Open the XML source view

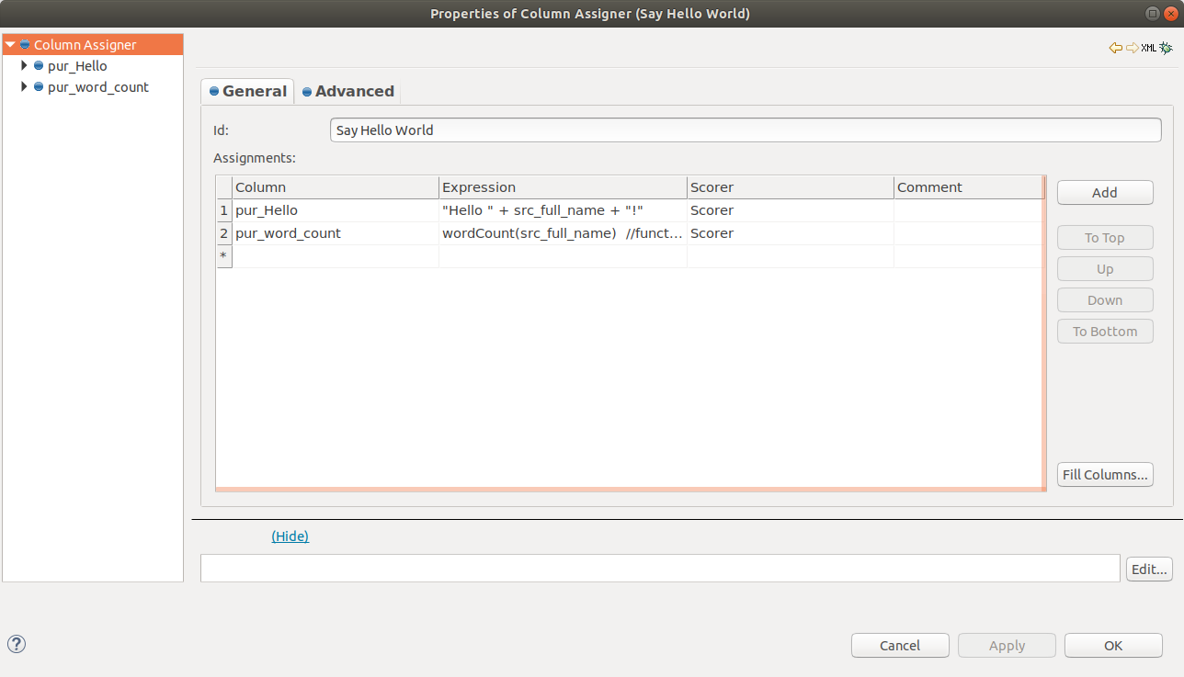point(1151,47)
